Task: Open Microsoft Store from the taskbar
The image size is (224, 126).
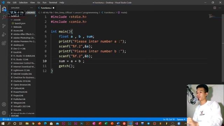Action: click(x=51, y=124)
